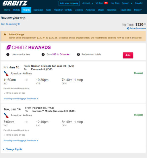
Task: Open My Trips link
Action: [x=115, y=3]
